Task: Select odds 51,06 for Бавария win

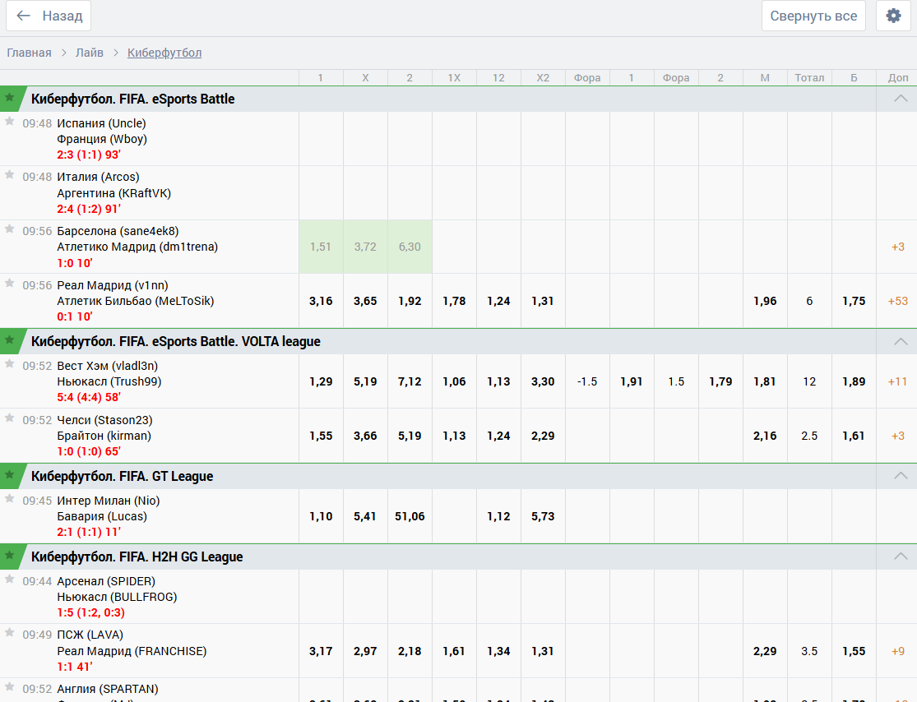Action: point(410,516)
